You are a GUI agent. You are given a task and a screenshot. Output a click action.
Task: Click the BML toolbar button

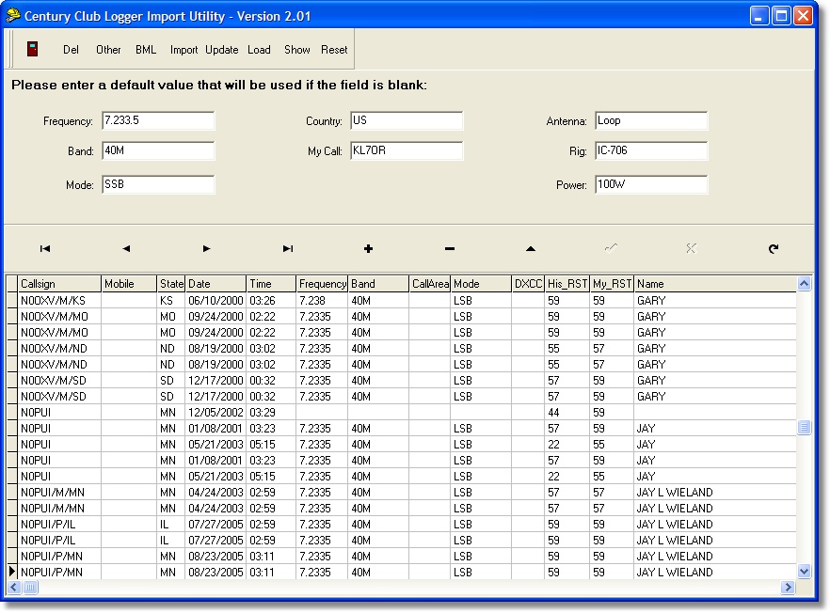(x=146, y=50)
